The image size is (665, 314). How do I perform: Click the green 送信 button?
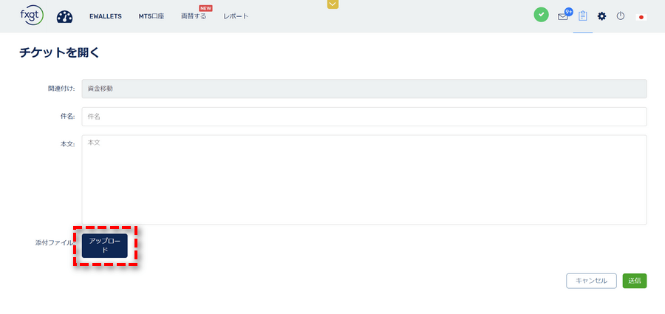[635, 281]
